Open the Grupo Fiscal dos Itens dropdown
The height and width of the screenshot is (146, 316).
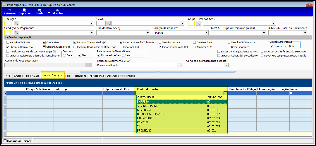[x=274, y=24]
